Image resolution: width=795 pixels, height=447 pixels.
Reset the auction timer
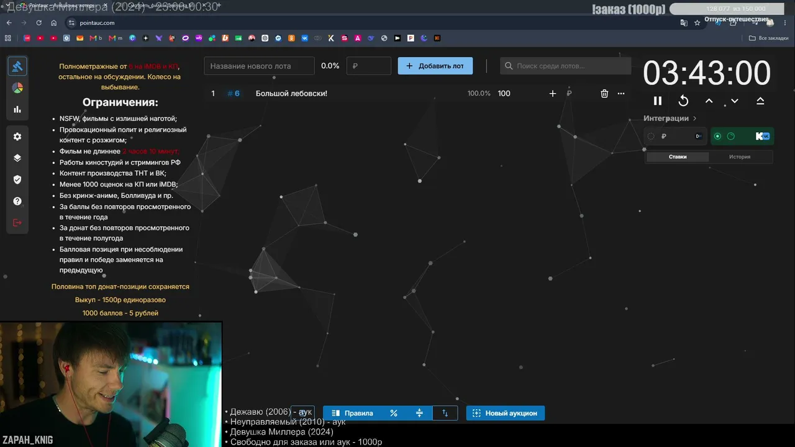(683, 101)
